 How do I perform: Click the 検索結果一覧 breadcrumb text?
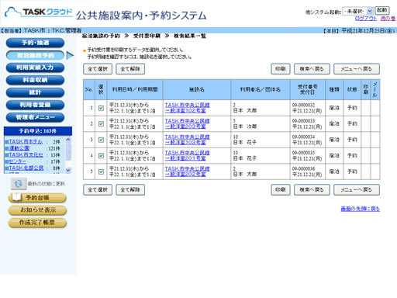190,36
